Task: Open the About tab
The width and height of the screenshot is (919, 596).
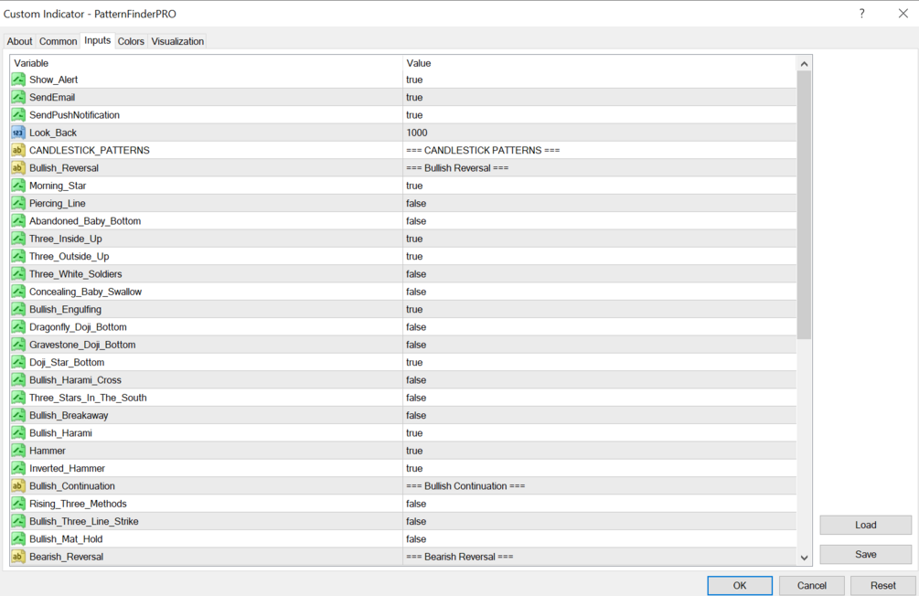Action: 19,41
